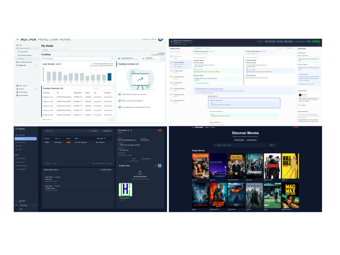
Task: Click the Export button in the agreement toolbar
Action: tap(280, 41)
